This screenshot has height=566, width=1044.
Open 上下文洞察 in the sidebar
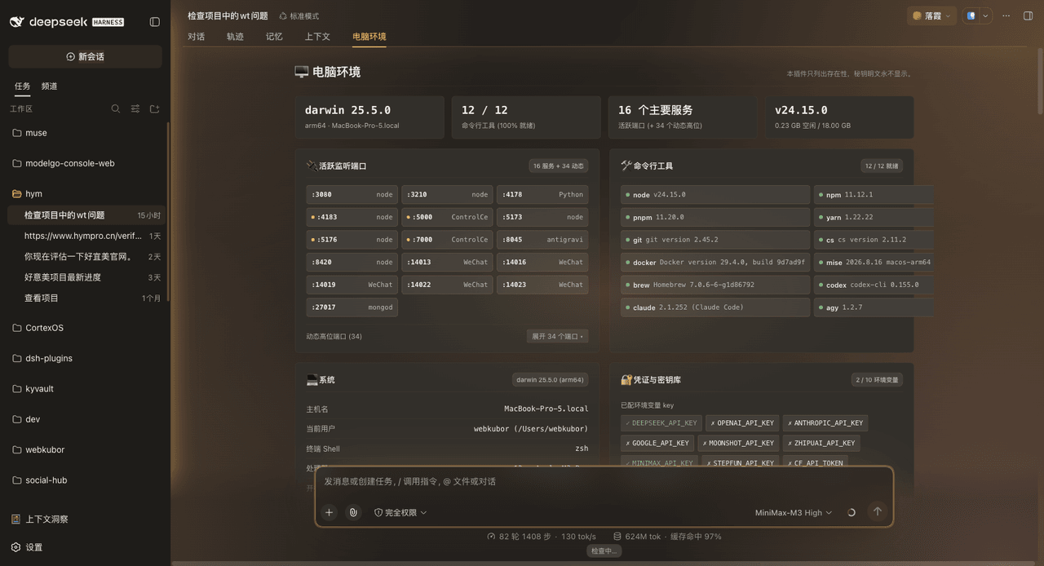point(40,519)
